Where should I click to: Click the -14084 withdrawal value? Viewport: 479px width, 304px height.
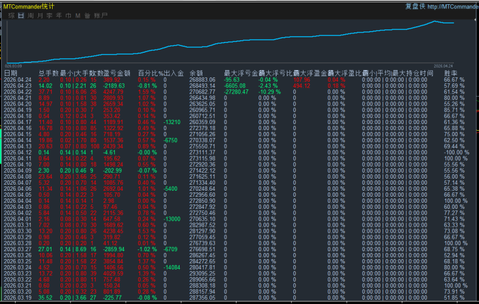[x=171, y=266]
